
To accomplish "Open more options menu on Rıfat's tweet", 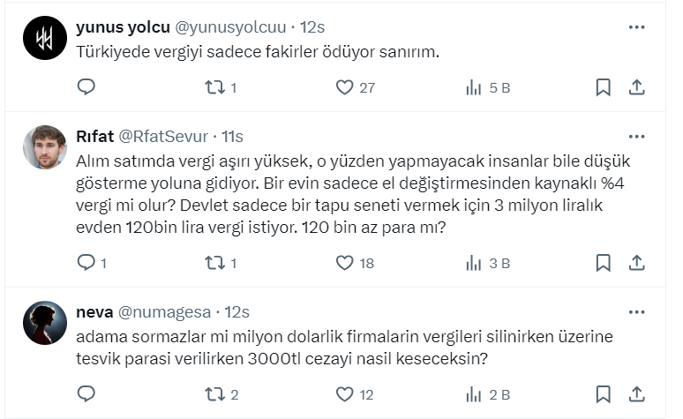I will (636, 137).
